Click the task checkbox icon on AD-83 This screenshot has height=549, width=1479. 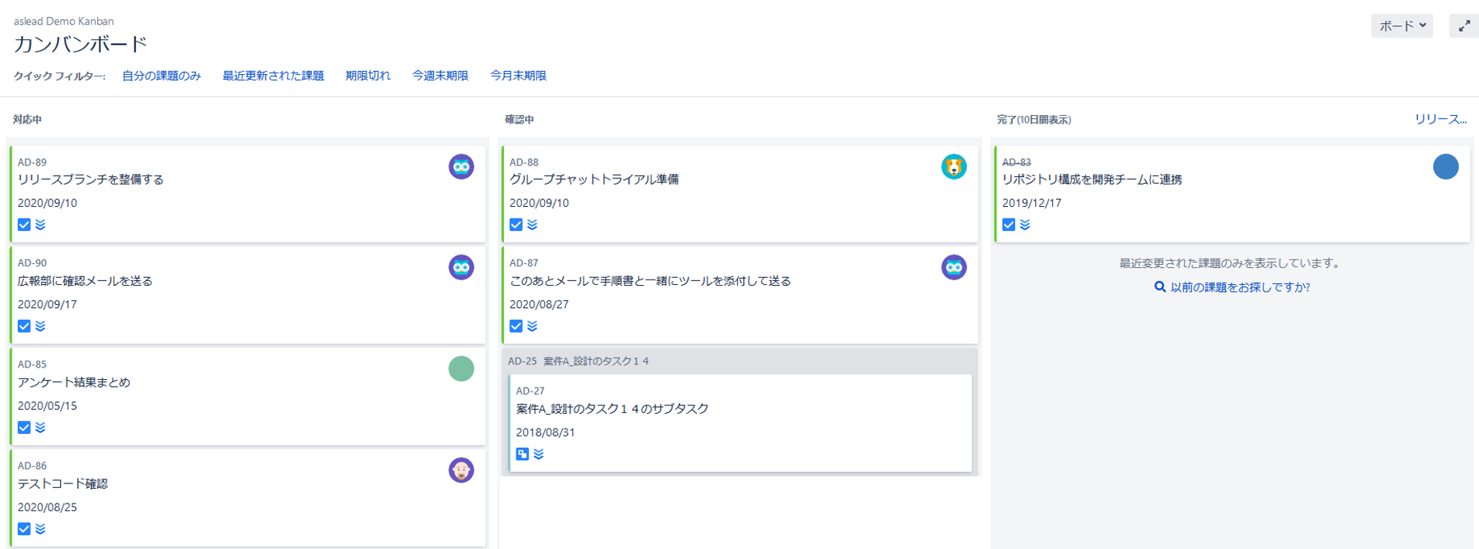point(1009,225)
